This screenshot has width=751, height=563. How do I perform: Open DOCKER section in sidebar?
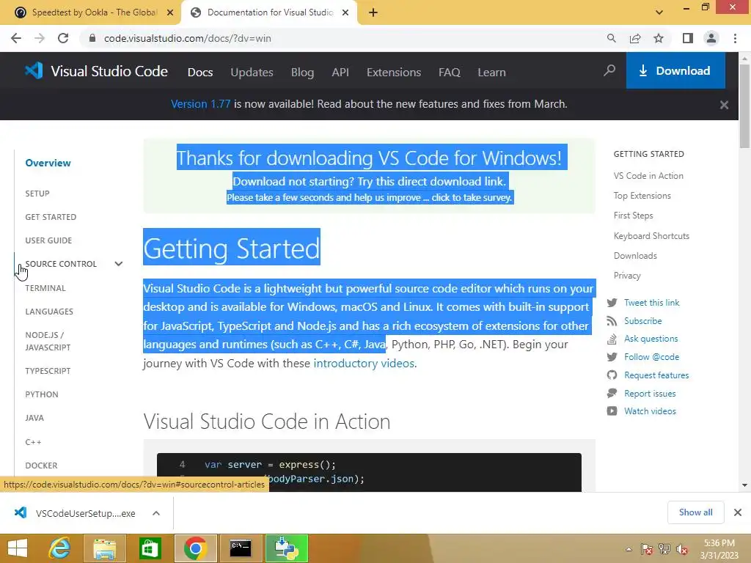[41, 466]
